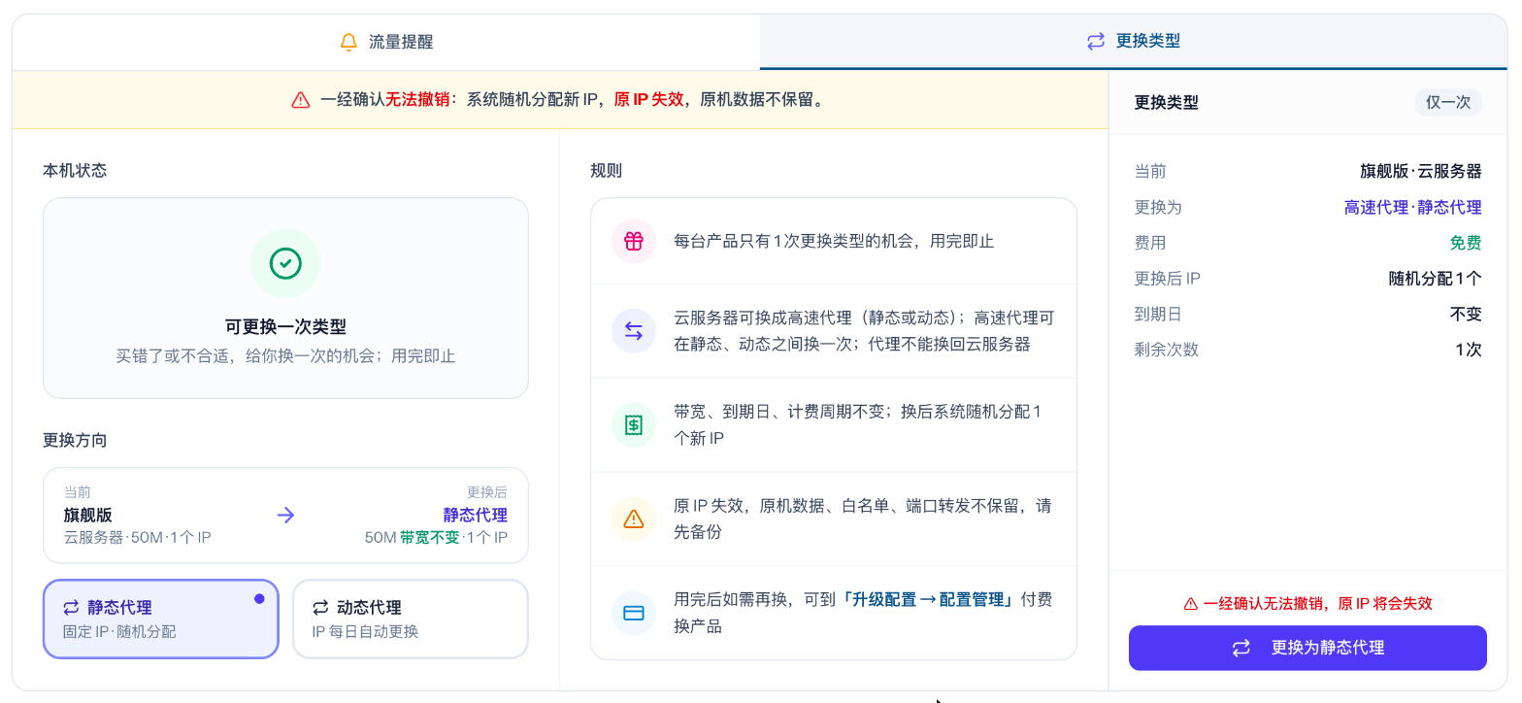Click the 买错了或不合适 description text
This screenshot has width=1522, height=703.
coord(285,356)
